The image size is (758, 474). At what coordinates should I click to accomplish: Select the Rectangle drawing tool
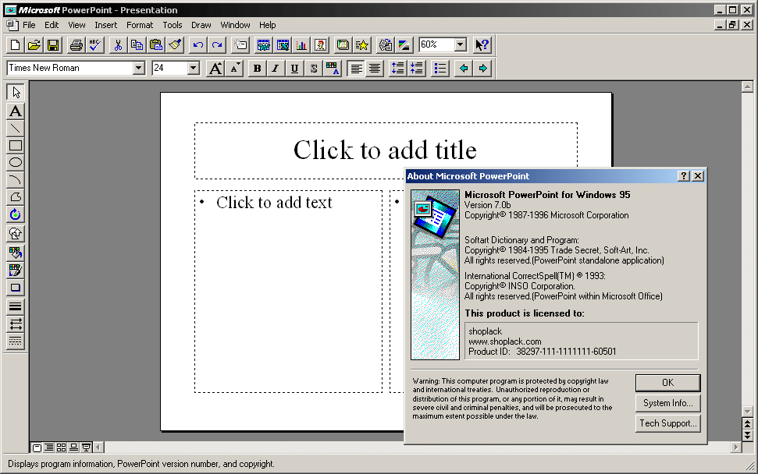click(16, 145)
